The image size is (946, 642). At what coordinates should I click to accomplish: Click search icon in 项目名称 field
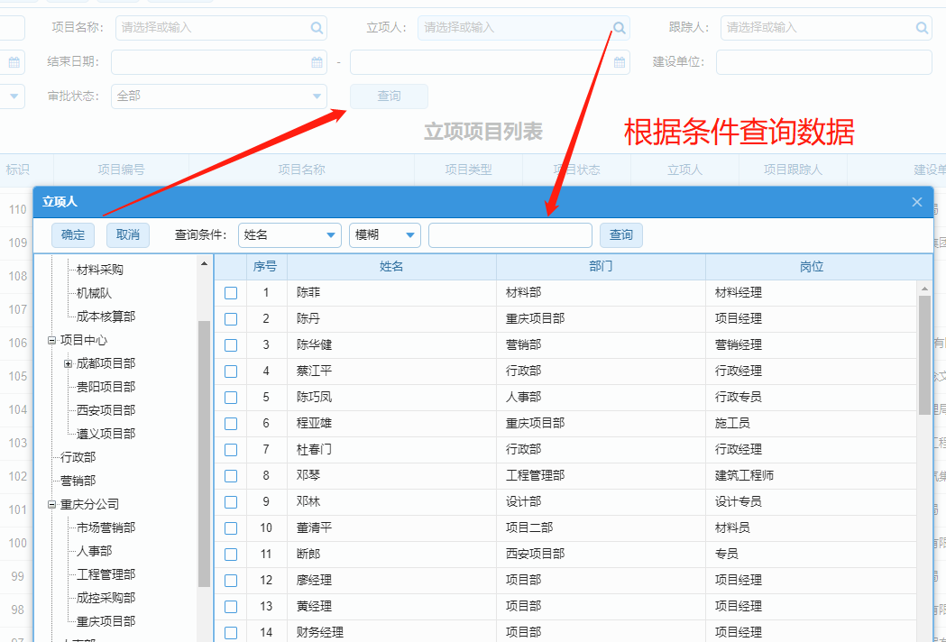pyautogui.click(x=317, y=28)
